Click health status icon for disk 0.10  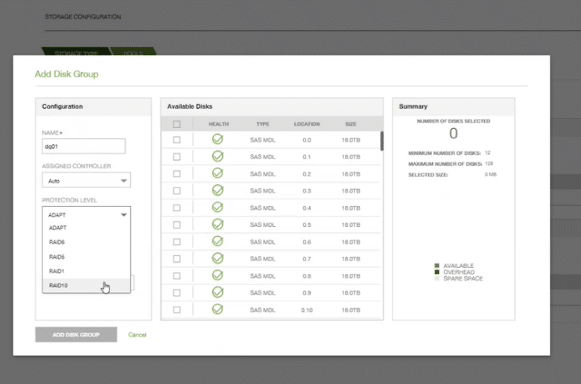point(218,309)
